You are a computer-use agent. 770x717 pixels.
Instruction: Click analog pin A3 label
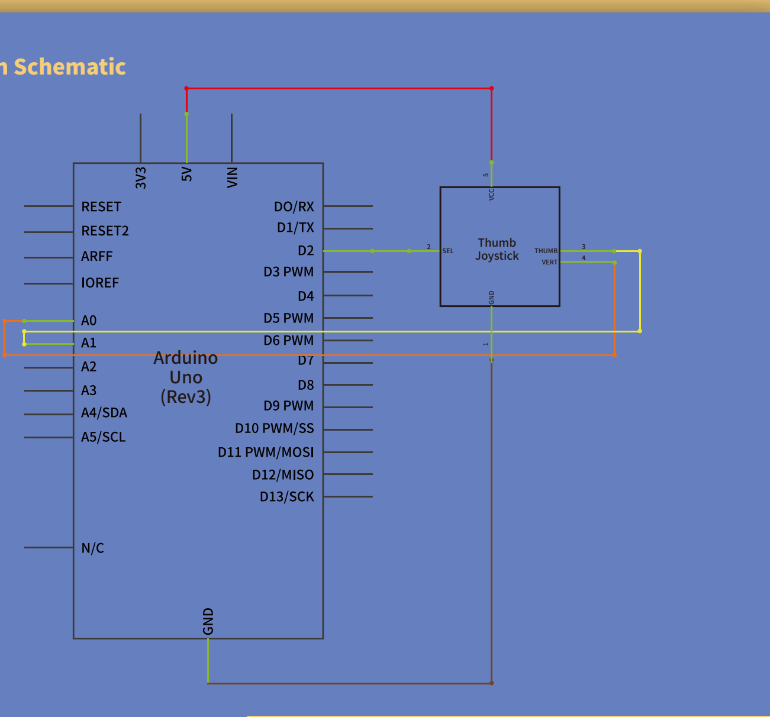(x=89, y=390)
